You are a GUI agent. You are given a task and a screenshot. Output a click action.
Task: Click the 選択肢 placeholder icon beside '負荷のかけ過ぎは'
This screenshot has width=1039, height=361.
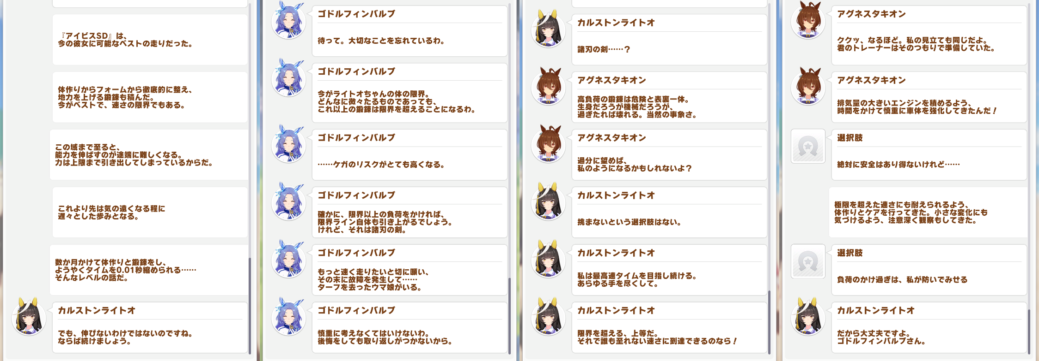(808, 261)
